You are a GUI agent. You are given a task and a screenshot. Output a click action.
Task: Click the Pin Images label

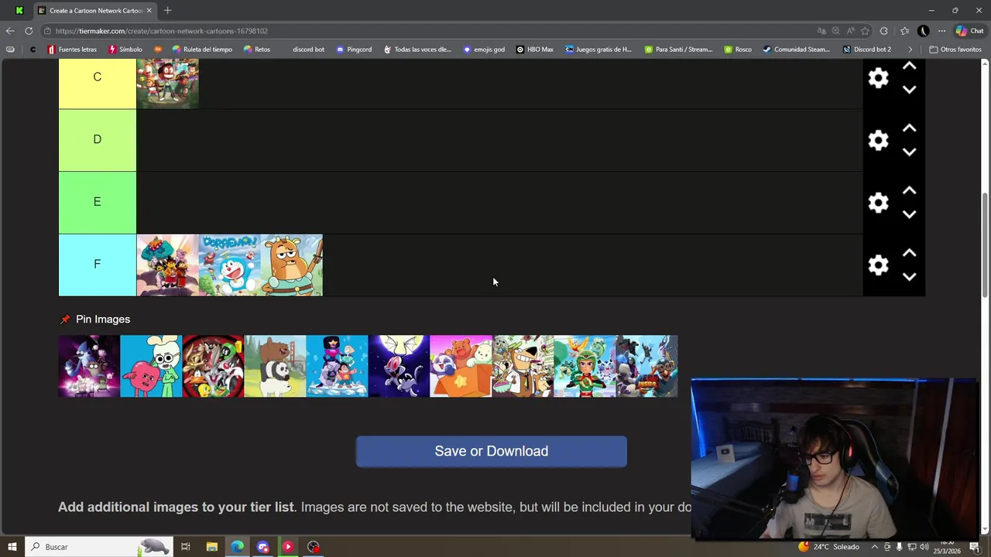coord(103,319)
